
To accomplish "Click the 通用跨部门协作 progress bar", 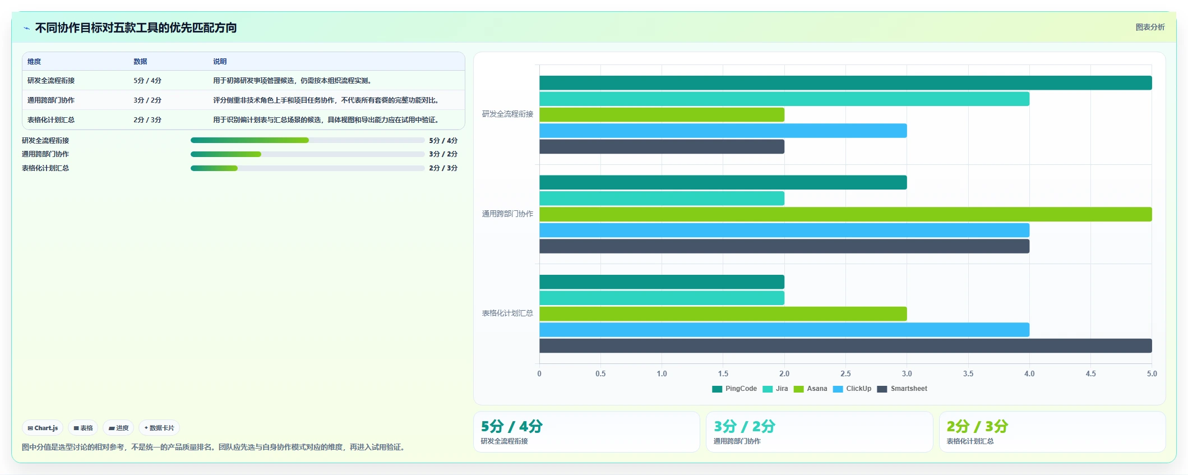I will coord(307,154).
